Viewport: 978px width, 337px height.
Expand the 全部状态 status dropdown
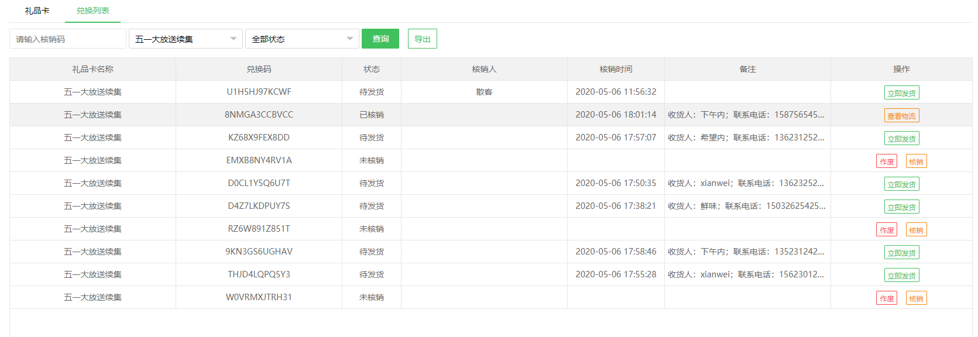(302, 39)
